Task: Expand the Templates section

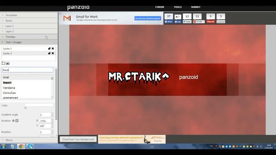Action: click(29, 15)
